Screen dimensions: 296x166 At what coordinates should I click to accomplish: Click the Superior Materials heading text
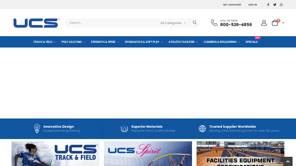tap(147, 127)
